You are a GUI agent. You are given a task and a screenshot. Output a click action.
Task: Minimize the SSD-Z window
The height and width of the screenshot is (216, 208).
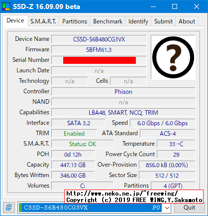[x=153, y=6]
